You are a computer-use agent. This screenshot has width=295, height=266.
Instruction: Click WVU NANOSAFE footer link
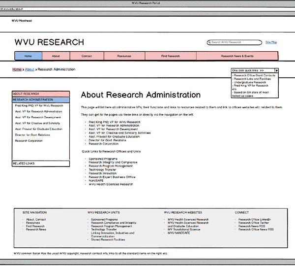179,233
